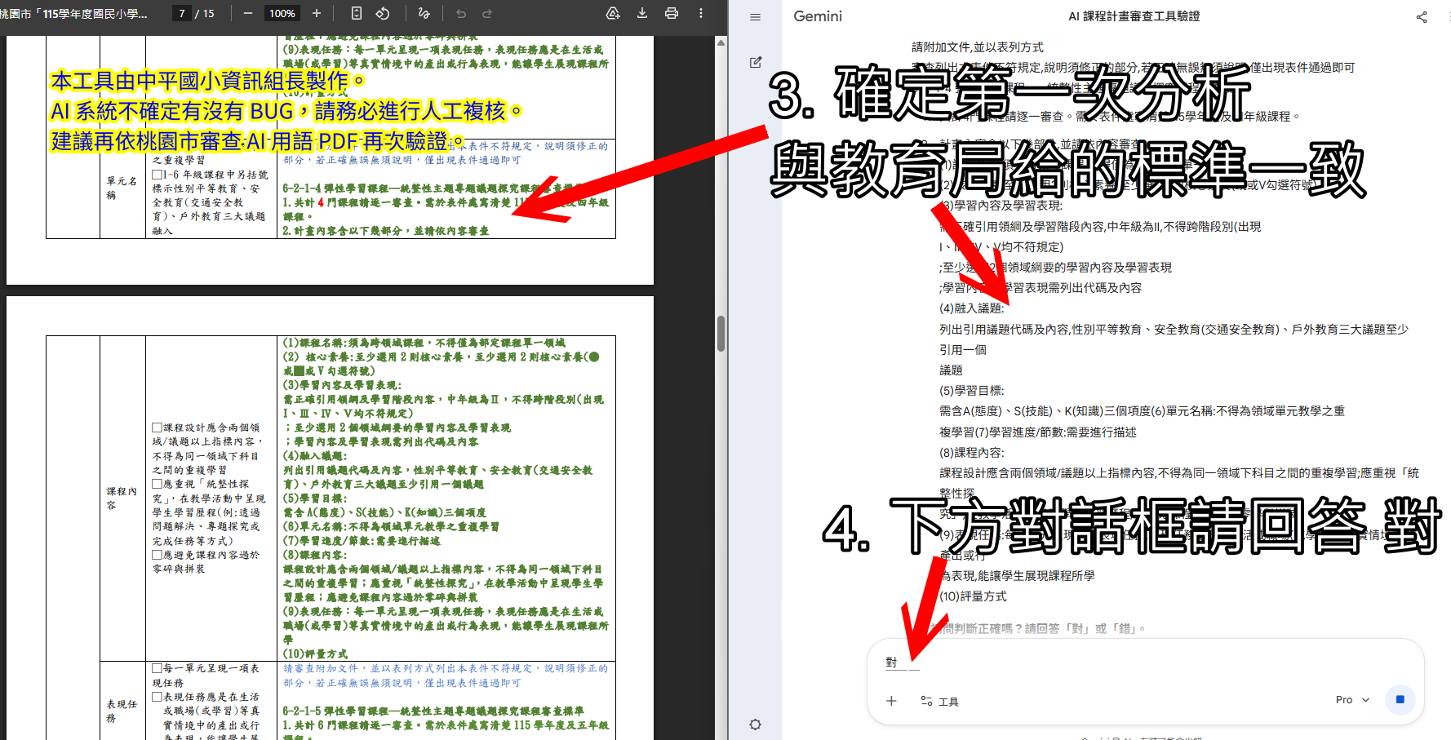1451x740 pixels.
Task: Rotate the PDF counterclockwise
Action: point(382,13)
